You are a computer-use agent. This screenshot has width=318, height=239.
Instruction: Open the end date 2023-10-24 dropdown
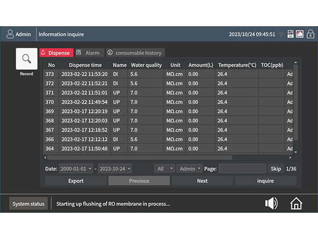pyautogui.click(x=115, y=168)
